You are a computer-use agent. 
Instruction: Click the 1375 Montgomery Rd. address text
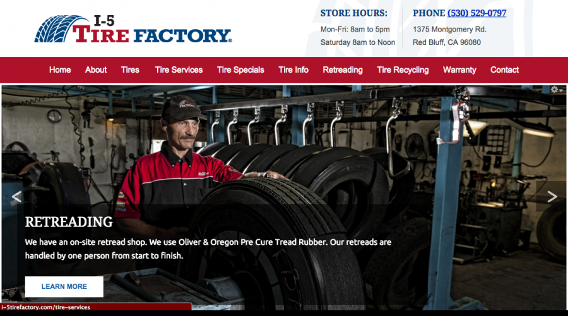449,29
